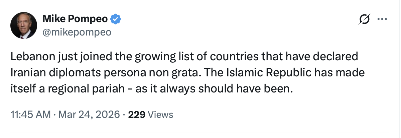The height and width of the screenshot is (138, 401).
Task: Click the Mar 24, 2026 date
Action: tap(88, 115)
